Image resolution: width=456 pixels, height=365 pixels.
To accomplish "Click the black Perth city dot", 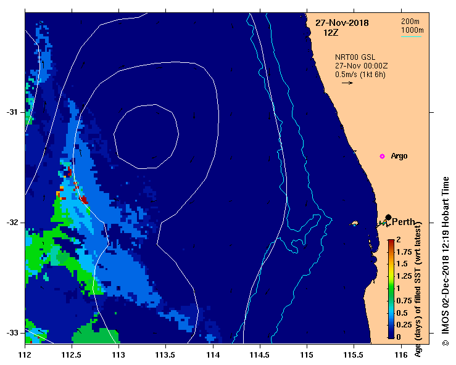I will (x=388, y=217).
